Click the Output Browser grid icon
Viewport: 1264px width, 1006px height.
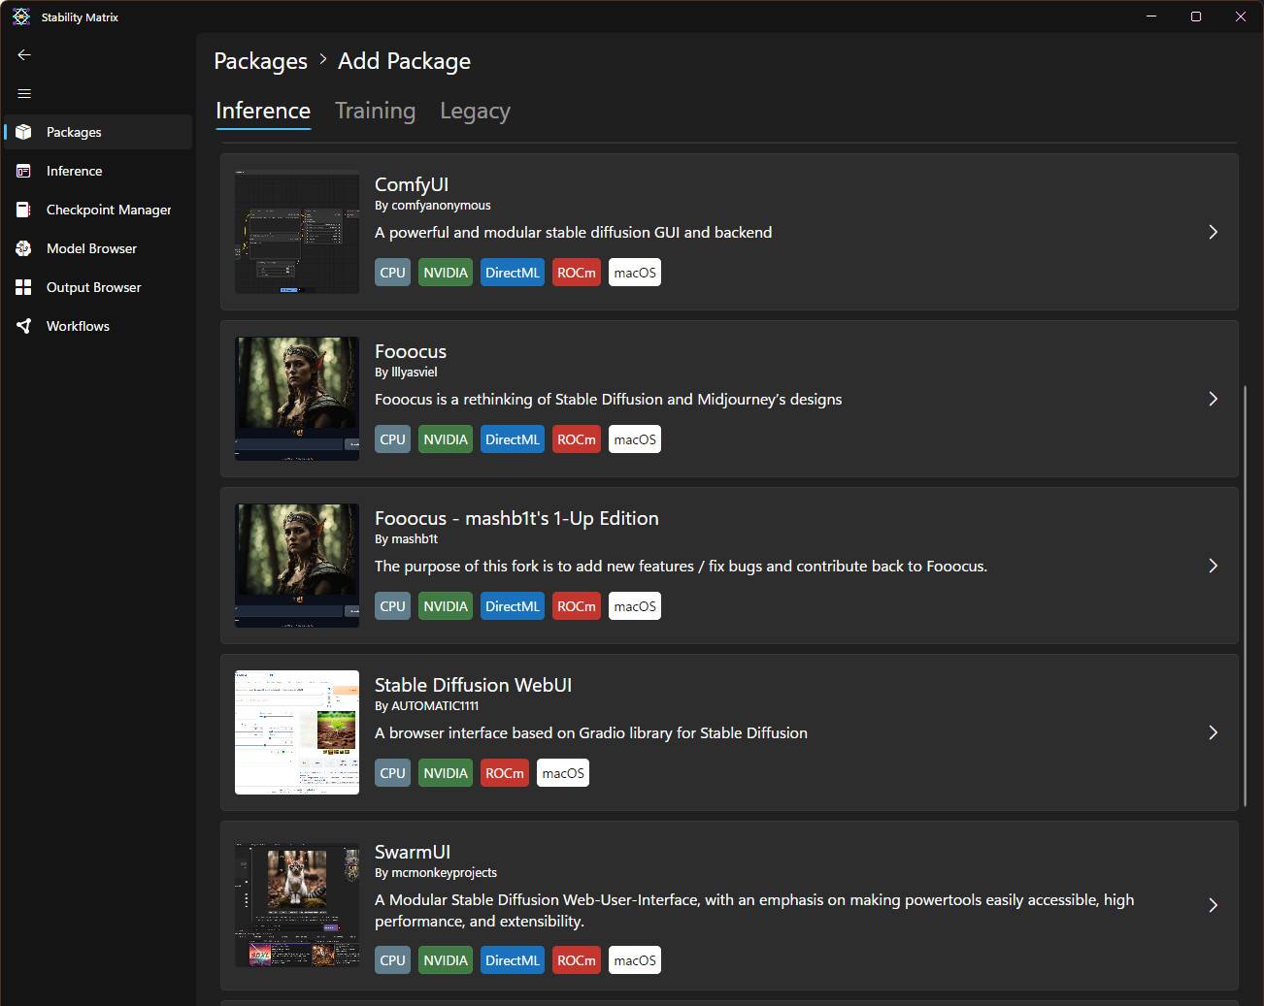point(24,287)
